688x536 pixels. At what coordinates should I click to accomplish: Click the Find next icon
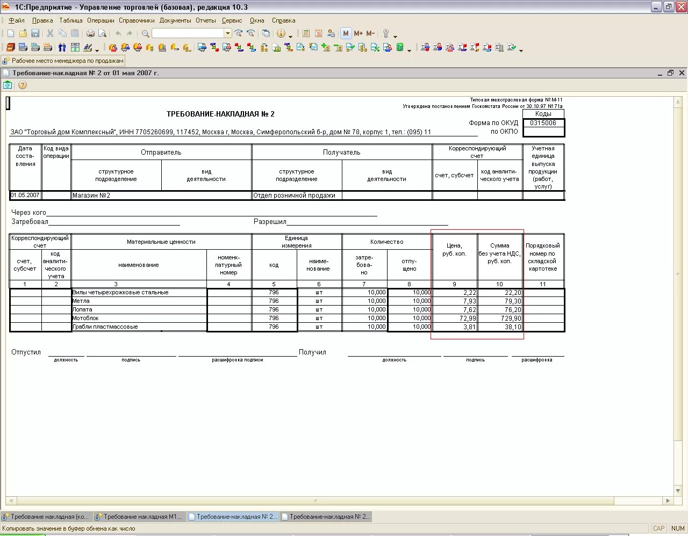tap(239, 33)
